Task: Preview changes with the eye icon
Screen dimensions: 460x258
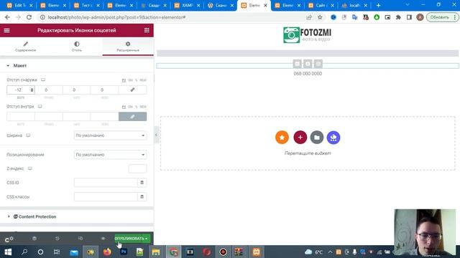Action: (x=103, y=239)
